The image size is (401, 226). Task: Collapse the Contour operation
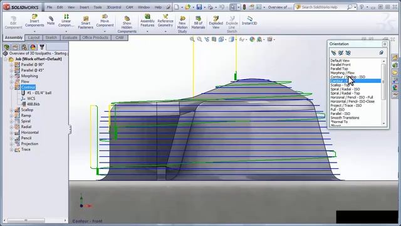pos(11,87)
